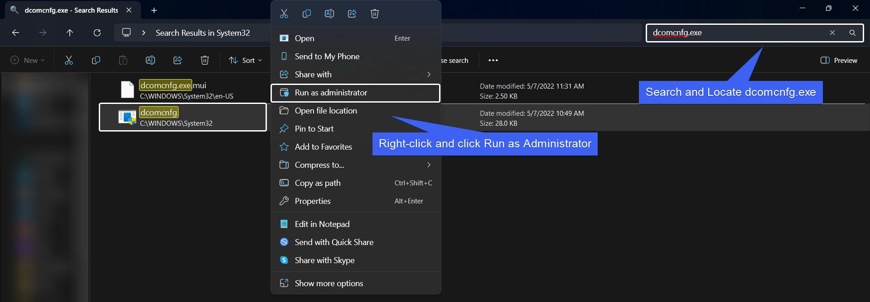
Task: Click the forward navigation arrow
Action: [x=43, y=33]
